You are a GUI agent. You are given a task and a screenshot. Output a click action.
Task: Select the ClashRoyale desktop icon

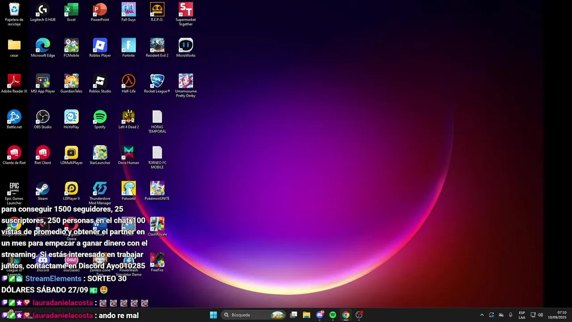[157, 227]
